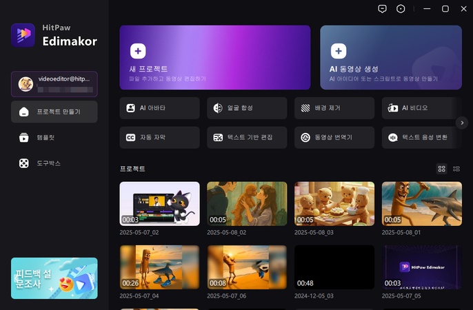The image size is (473, 310).
Task: Open 템플릿 in the sidebar
Action: click(54, 137)
